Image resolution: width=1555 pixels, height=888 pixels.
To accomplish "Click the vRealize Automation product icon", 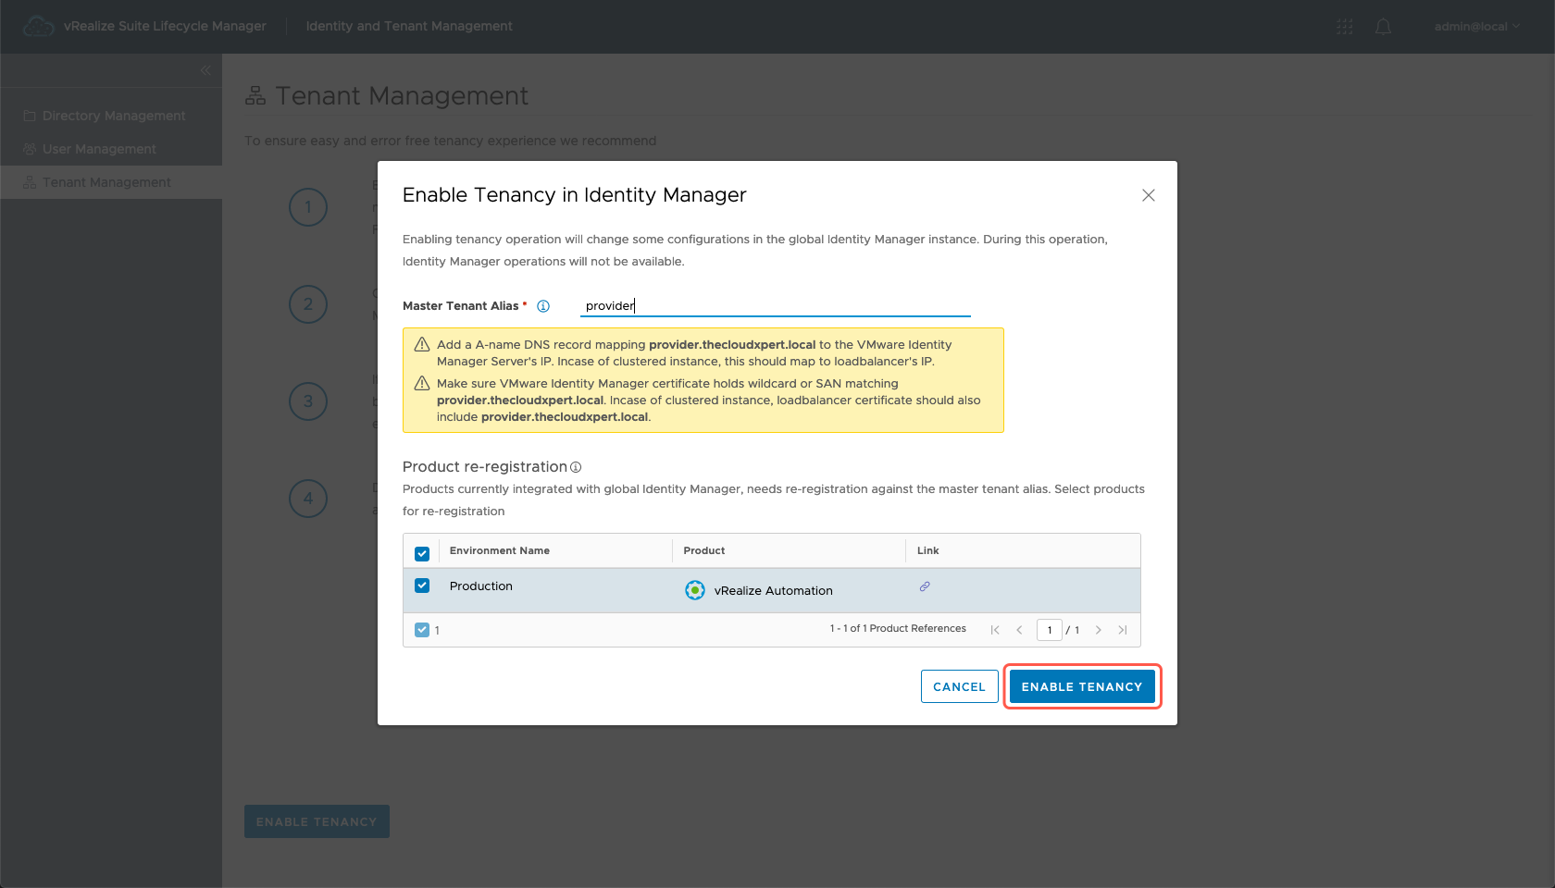I will tap(694, 590).
